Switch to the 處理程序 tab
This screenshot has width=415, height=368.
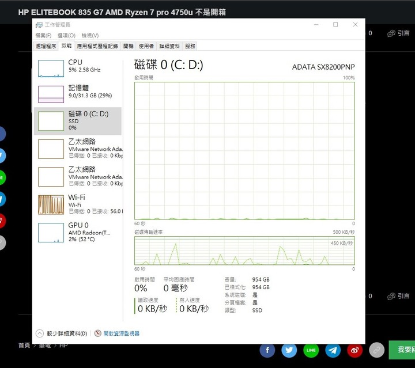46,46
